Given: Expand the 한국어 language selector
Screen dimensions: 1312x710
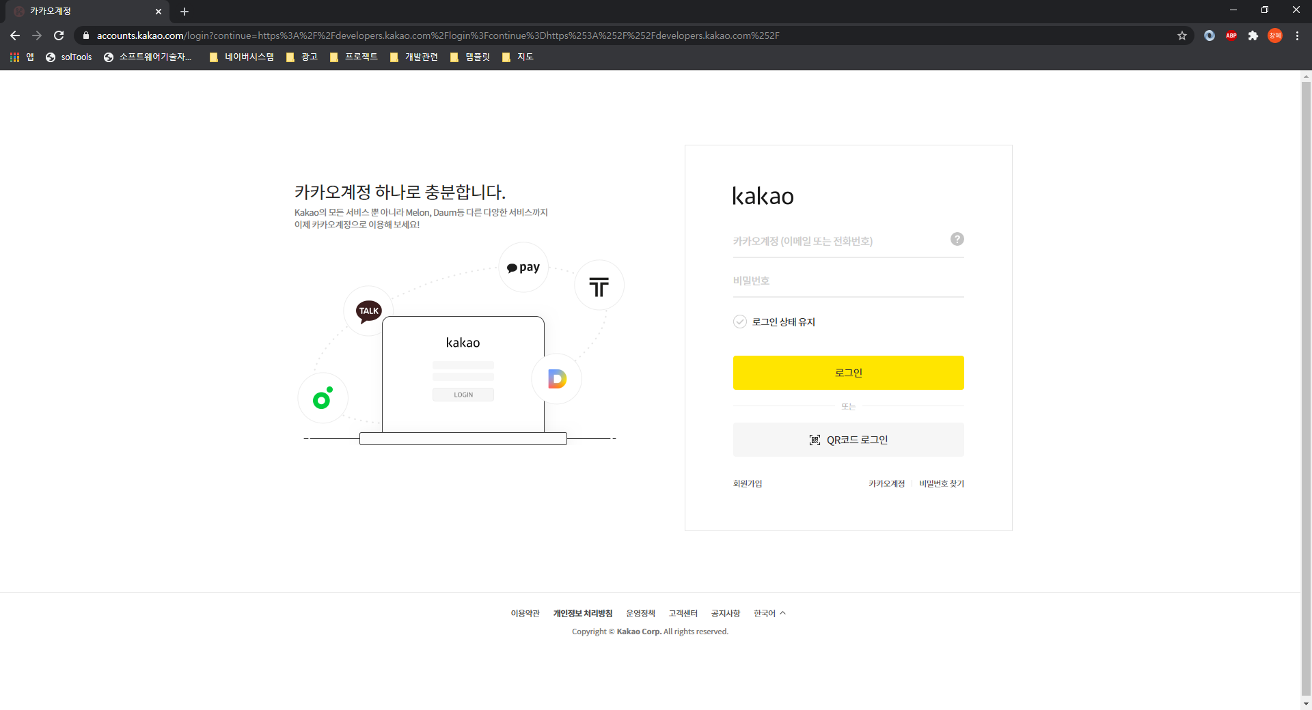Looking at the screenshot, I should point(770,613).
